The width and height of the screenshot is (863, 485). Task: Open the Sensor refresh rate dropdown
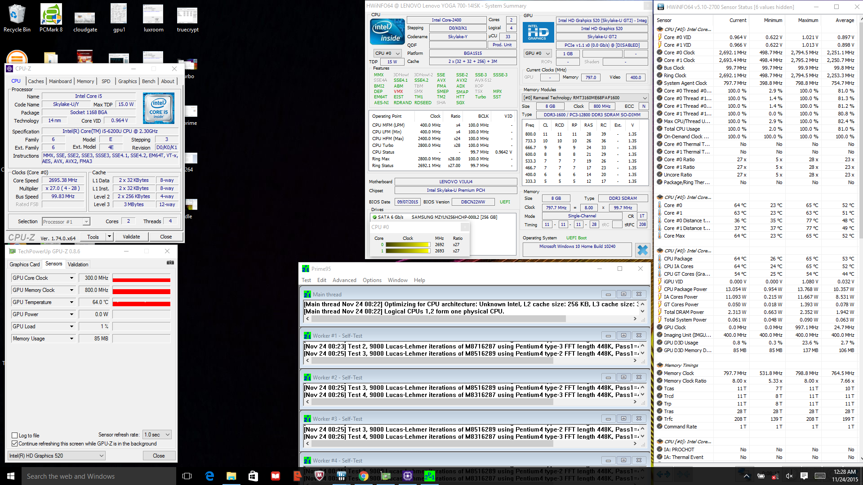click(x=157, y=434)
